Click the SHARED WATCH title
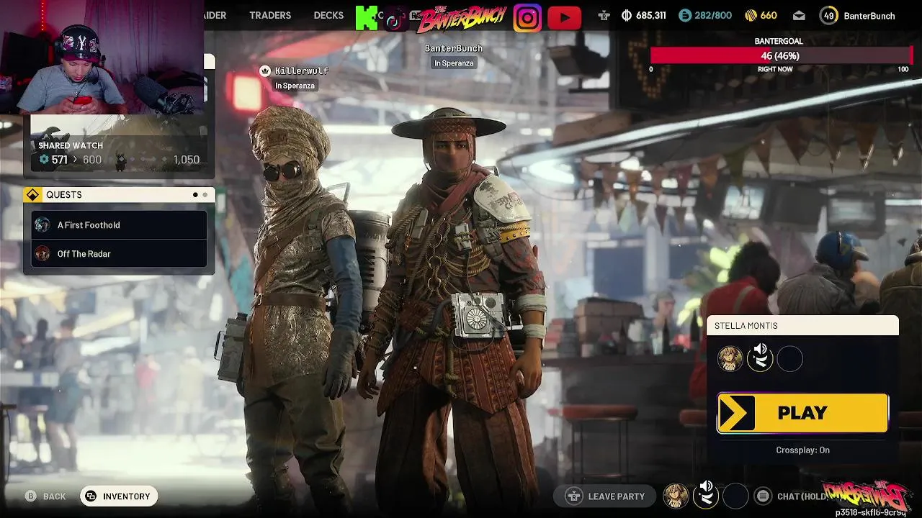The height and width of the screenshot is (518, 922). coord(71,145)
